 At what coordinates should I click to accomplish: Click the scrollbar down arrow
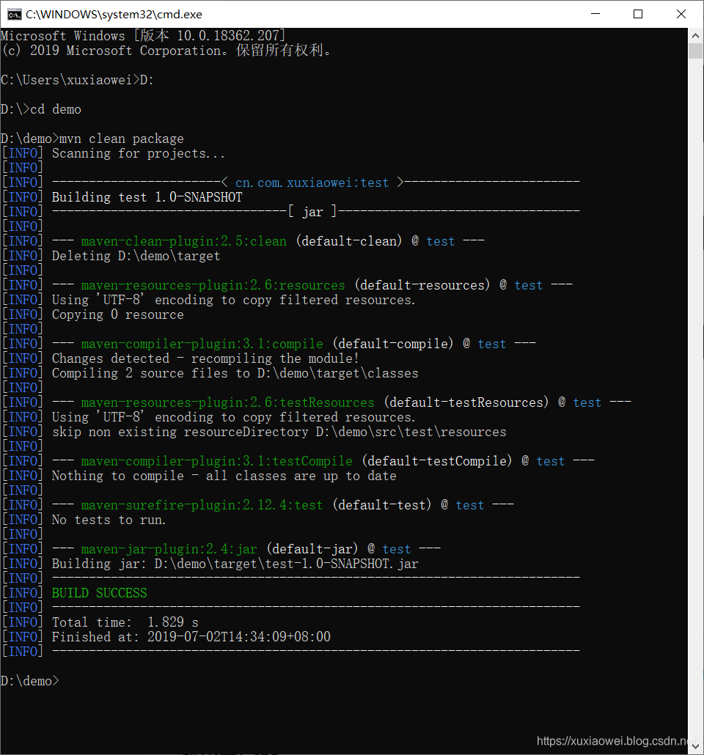point(694,746)
